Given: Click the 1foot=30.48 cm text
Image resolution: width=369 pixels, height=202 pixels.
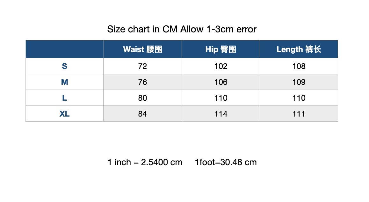Looking at the screenshot, I should point(226,162).
